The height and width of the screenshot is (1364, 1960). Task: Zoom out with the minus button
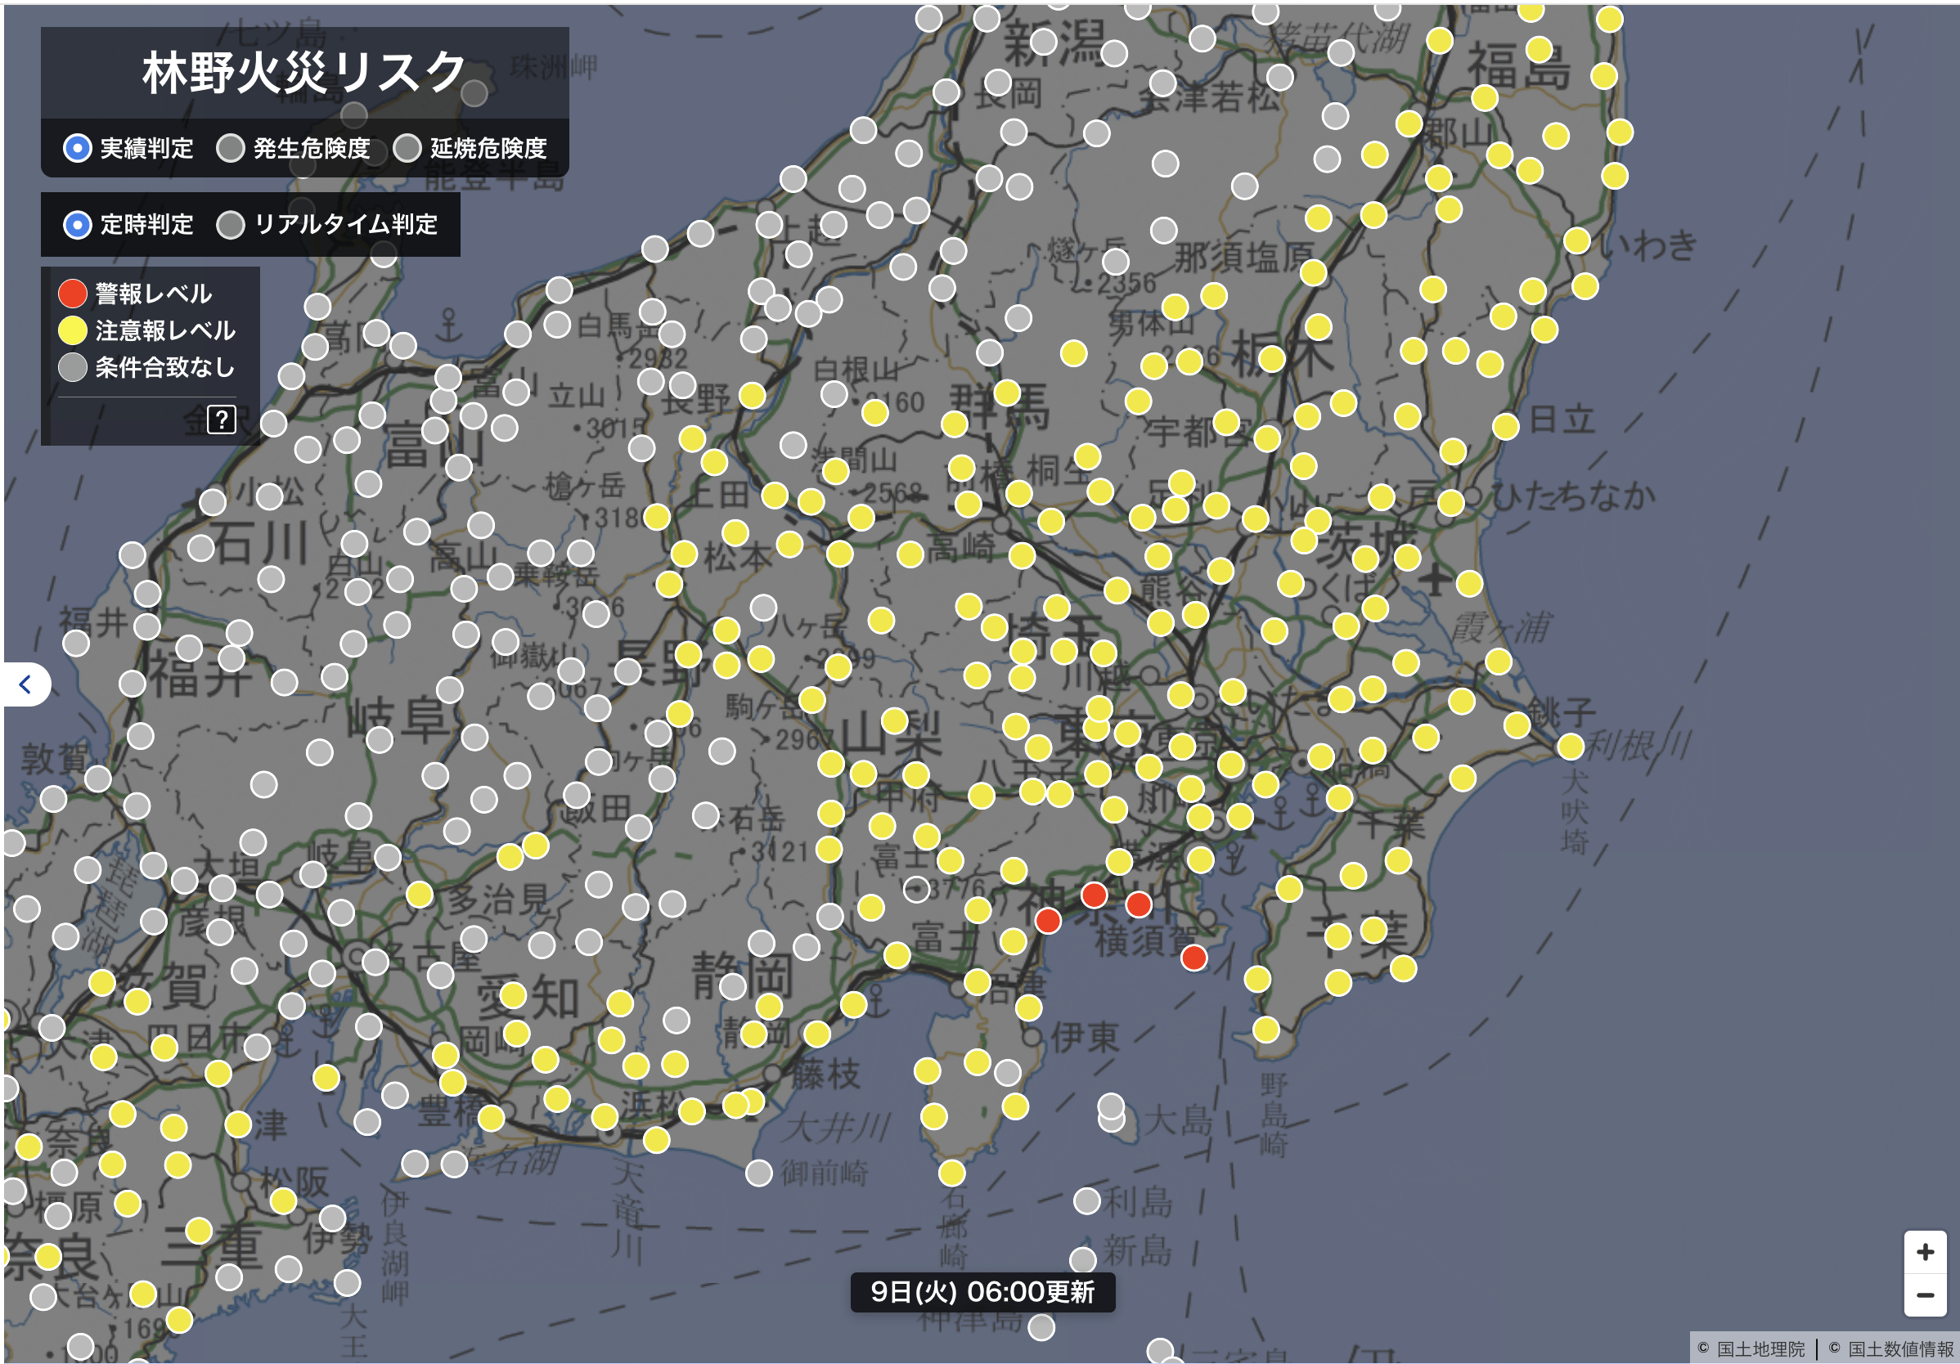(x=1924, y=1294)
